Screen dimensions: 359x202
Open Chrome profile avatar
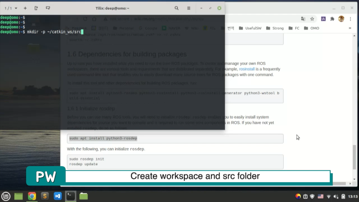tap(341, 19)
